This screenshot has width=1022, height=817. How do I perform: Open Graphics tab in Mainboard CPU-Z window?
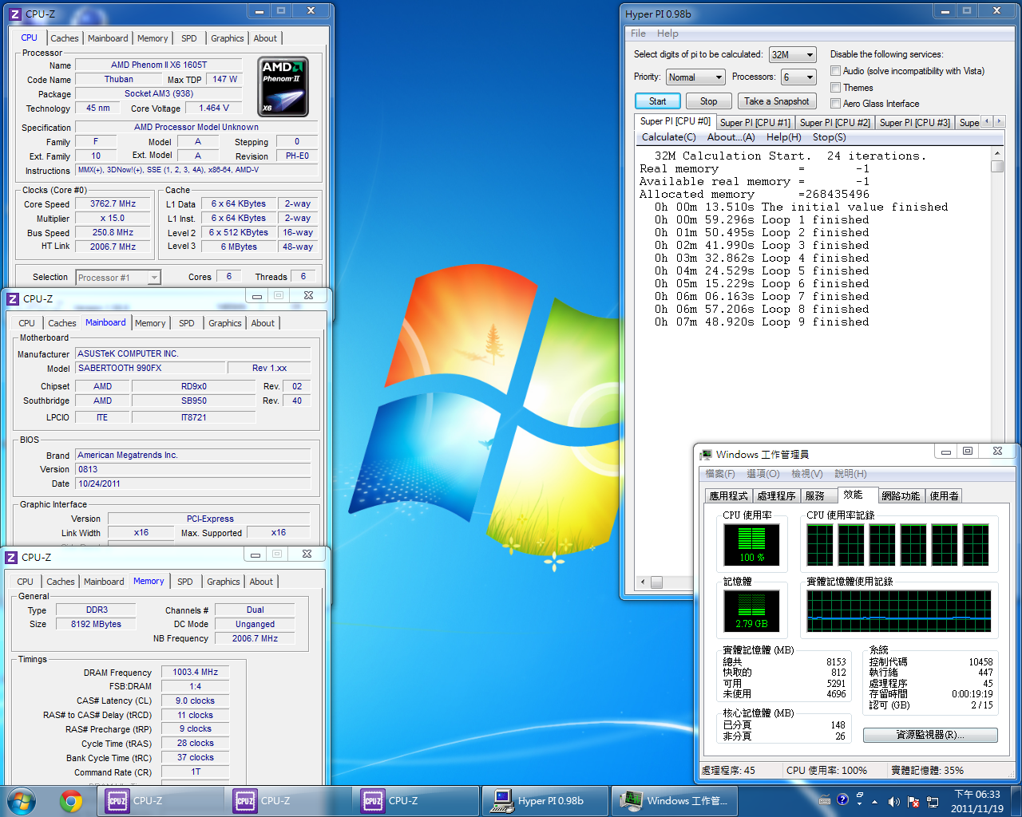click(x=224, y=323)
